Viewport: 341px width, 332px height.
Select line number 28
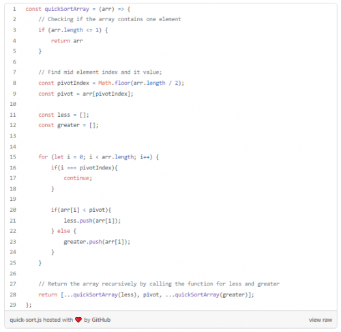point(13,294)
